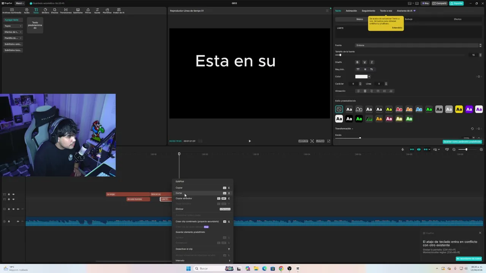The width and height of the screenshot is (486, 273).
Task: Open the Avatar de IA panel
Action: point(119,11)
